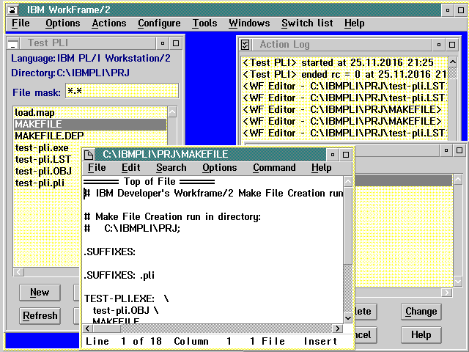Click the Refresh button
Viewport: 469px width, 352px height.
point(40,316)
